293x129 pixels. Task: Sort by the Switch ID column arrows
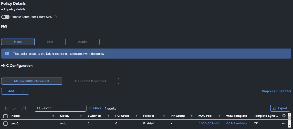[x=108, y=116]
